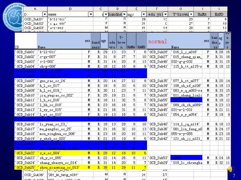Open the edu yrs filter dropdown in back sheet
241x180 pixels.
[165, 14]
